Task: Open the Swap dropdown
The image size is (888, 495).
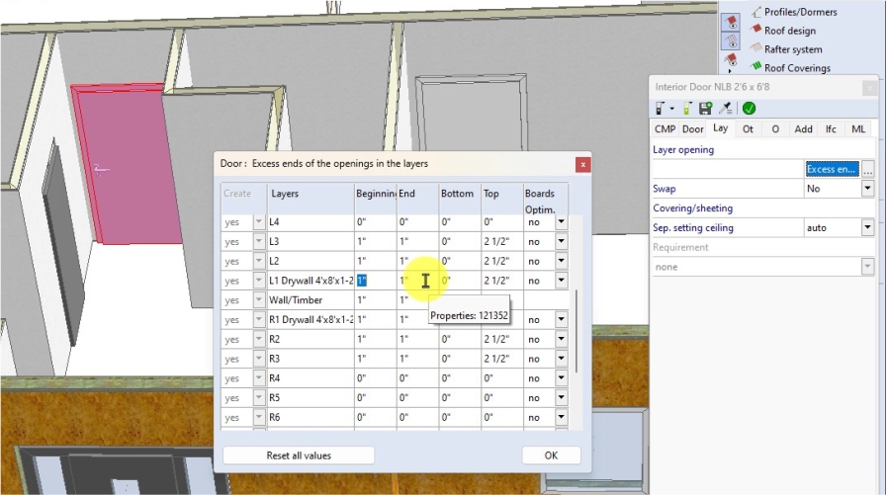Action: 867,189
